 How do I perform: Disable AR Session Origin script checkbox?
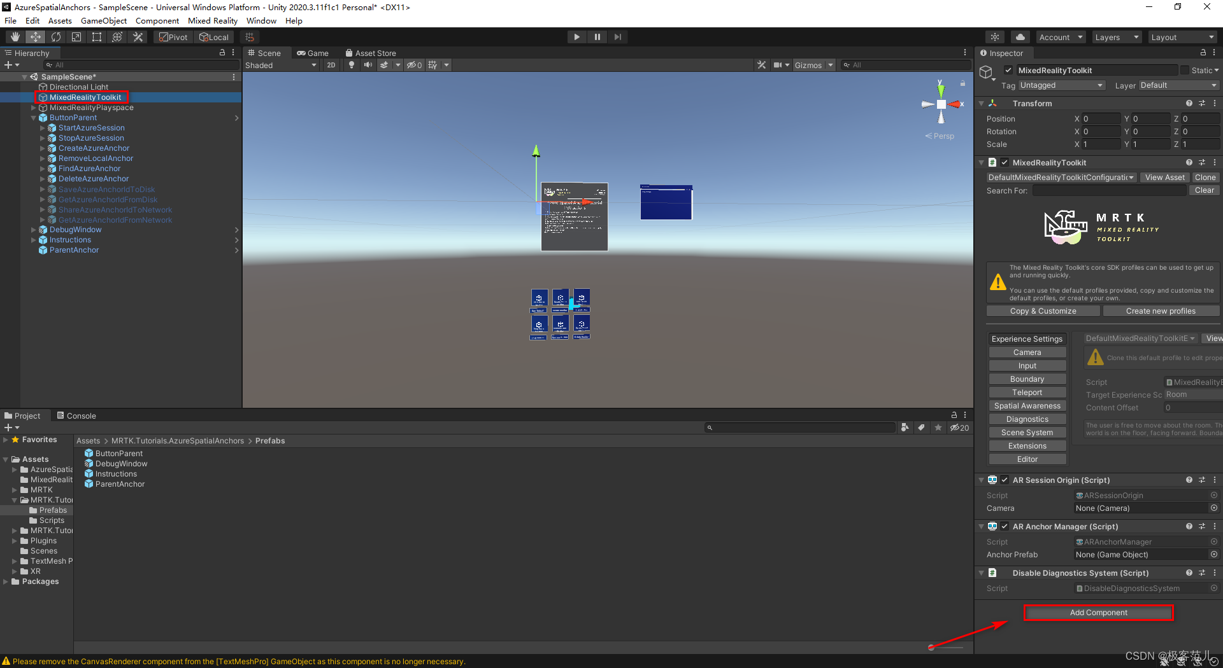coord(1005,480)
